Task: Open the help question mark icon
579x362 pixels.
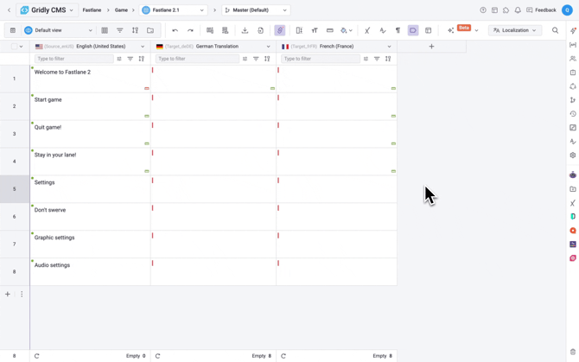Action: click(483, 10)
